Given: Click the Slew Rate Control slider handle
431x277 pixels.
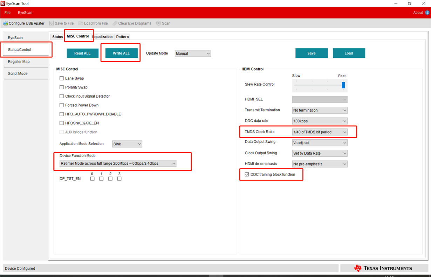Looking at the screenshot, I should click(x=343, y=85).
